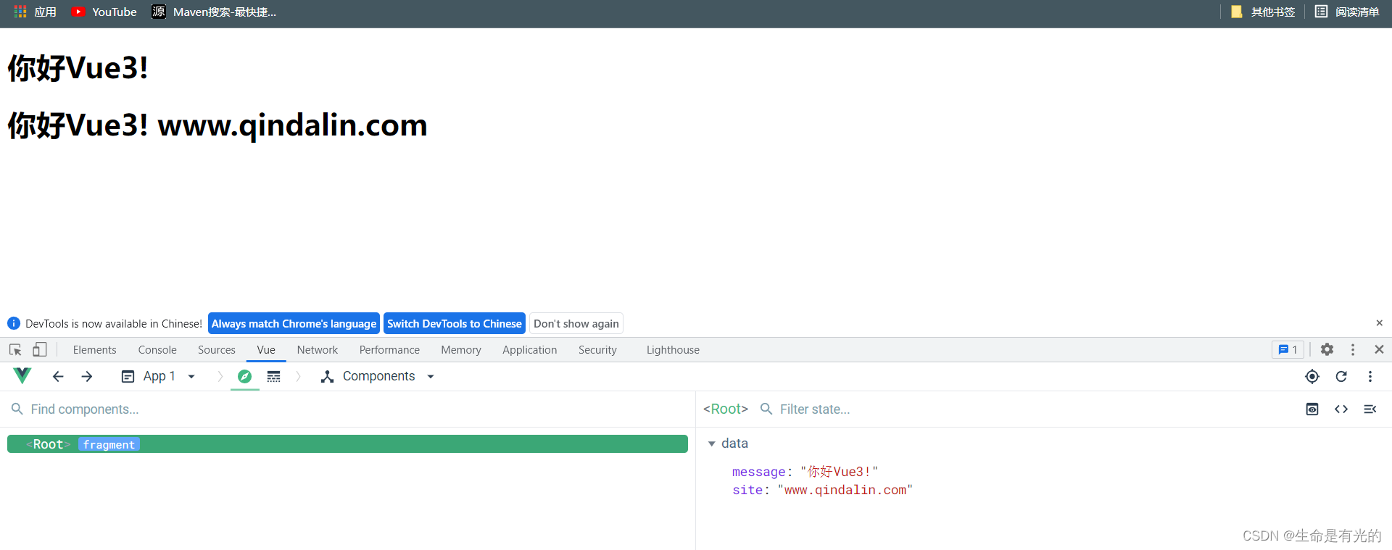Screen dimensions: 1392x550
Task: Open the Timeline view icon
Action: pyautogui.click(x=273, y=376)
